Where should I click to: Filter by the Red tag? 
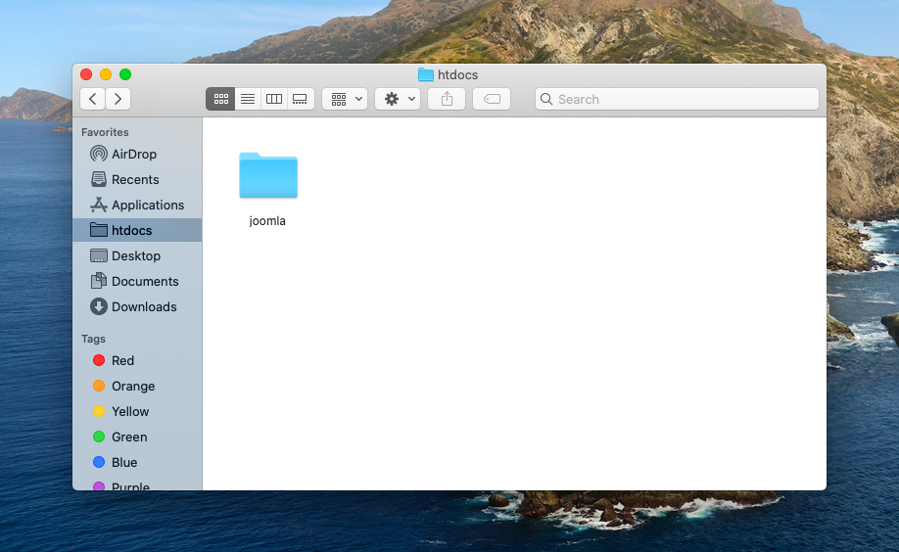click(138, 360)
